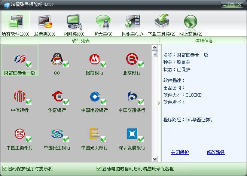The width and height of the screenshot is (247, 176).
Task: Toggle 启动保护程序时提示我 checkbox
Action: pyautogui.click(x=5, y=168)
